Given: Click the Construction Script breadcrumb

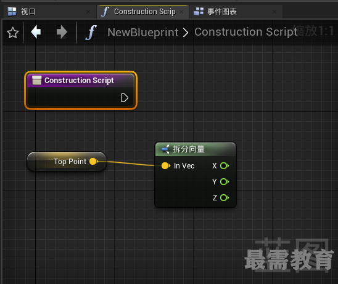Looking at the screenshot, I should tap(245, 32).
